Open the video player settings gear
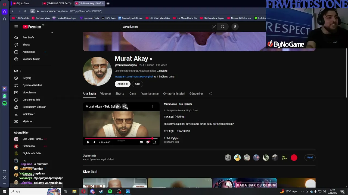 (x=148, y=142)
